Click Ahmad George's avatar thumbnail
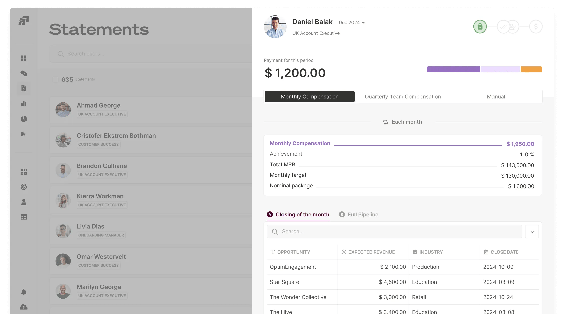Screen dimensions: 564x314 [63, 110]
